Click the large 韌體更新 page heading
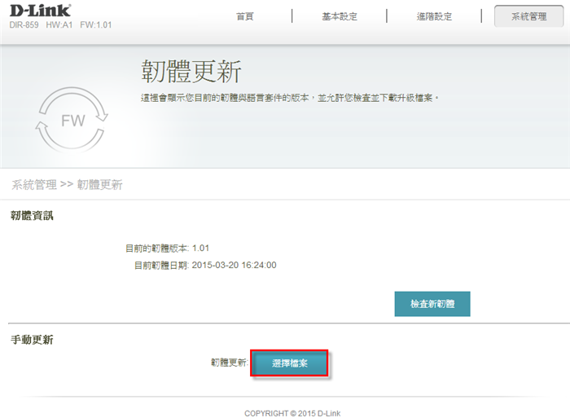Image resolution: width=570 pixels, height=418 pixels. point(191,72)
